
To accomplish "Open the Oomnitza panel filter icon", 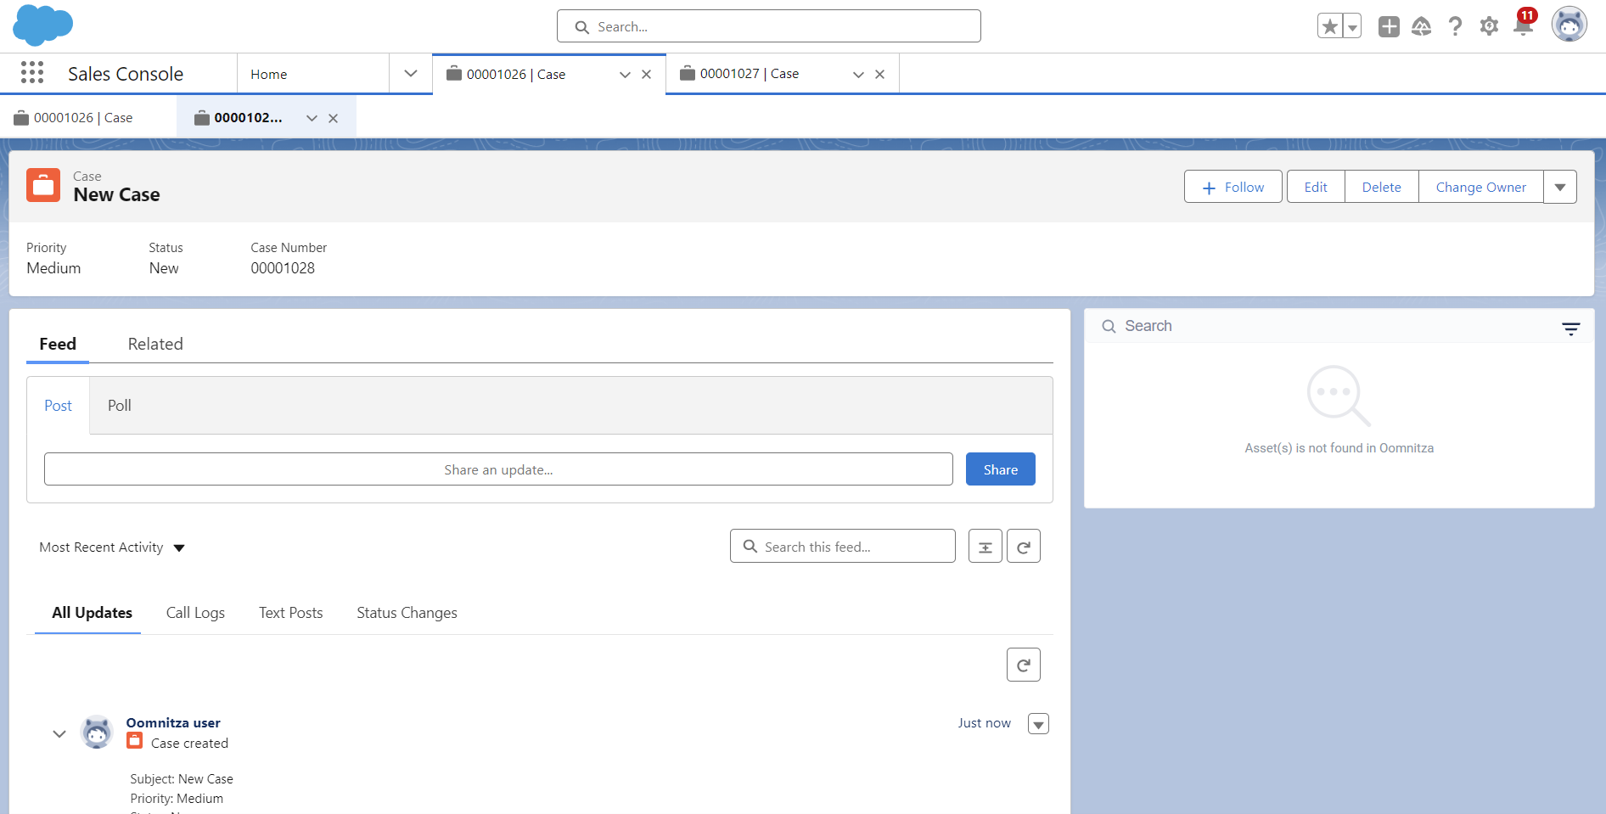I will coord(1570,328).
